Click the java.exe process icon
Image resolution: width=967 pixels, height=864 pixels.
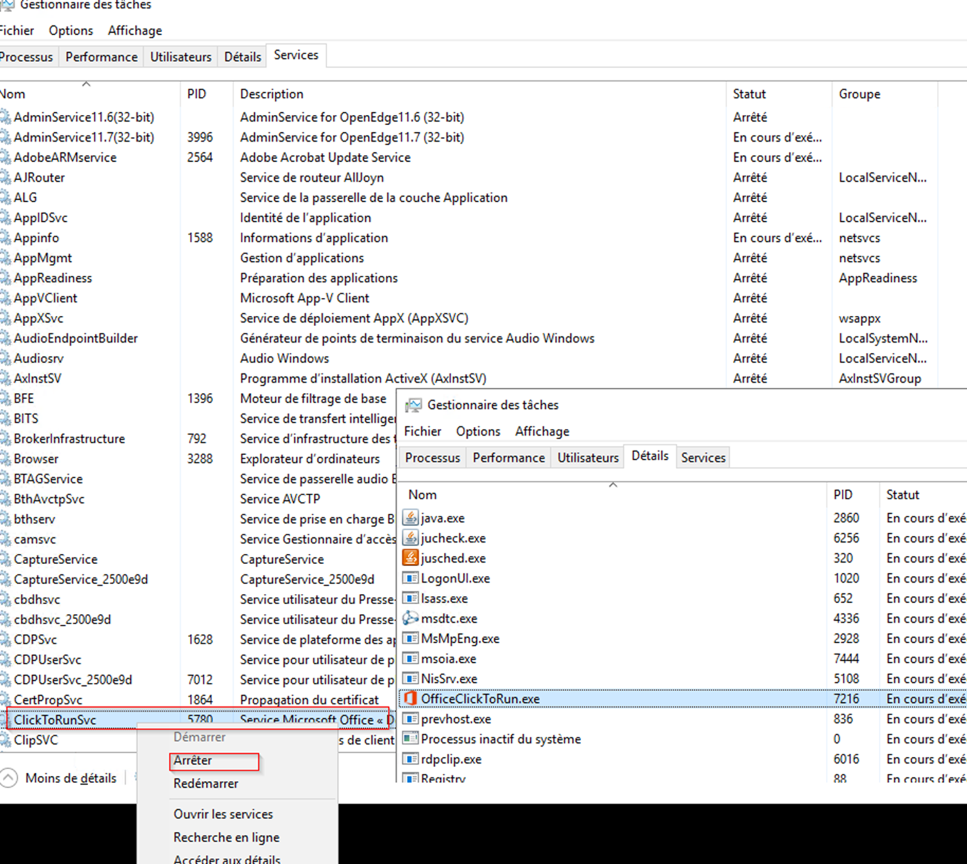410,518
